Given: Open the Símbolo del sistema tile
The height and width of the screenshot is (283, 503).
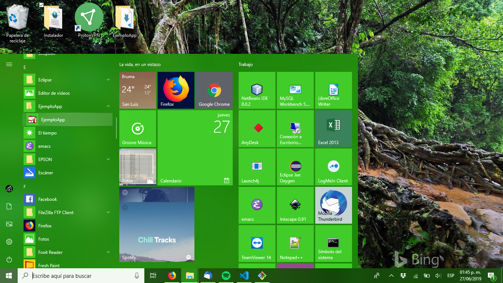Looking at the screenshot, I should tap(334, 244).
